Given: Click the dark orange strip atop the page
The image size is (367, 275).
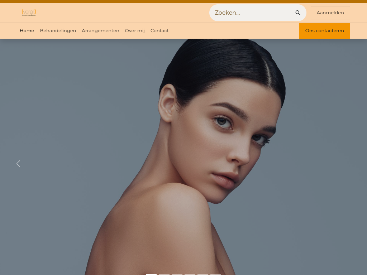Looking at the screenshot, I should click(x=183, y=1).
